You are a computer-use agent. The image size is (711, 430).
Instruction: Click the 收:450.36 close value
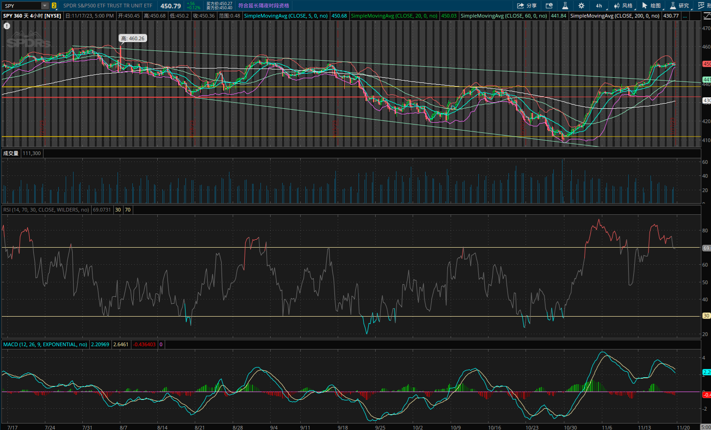(204, 16)
